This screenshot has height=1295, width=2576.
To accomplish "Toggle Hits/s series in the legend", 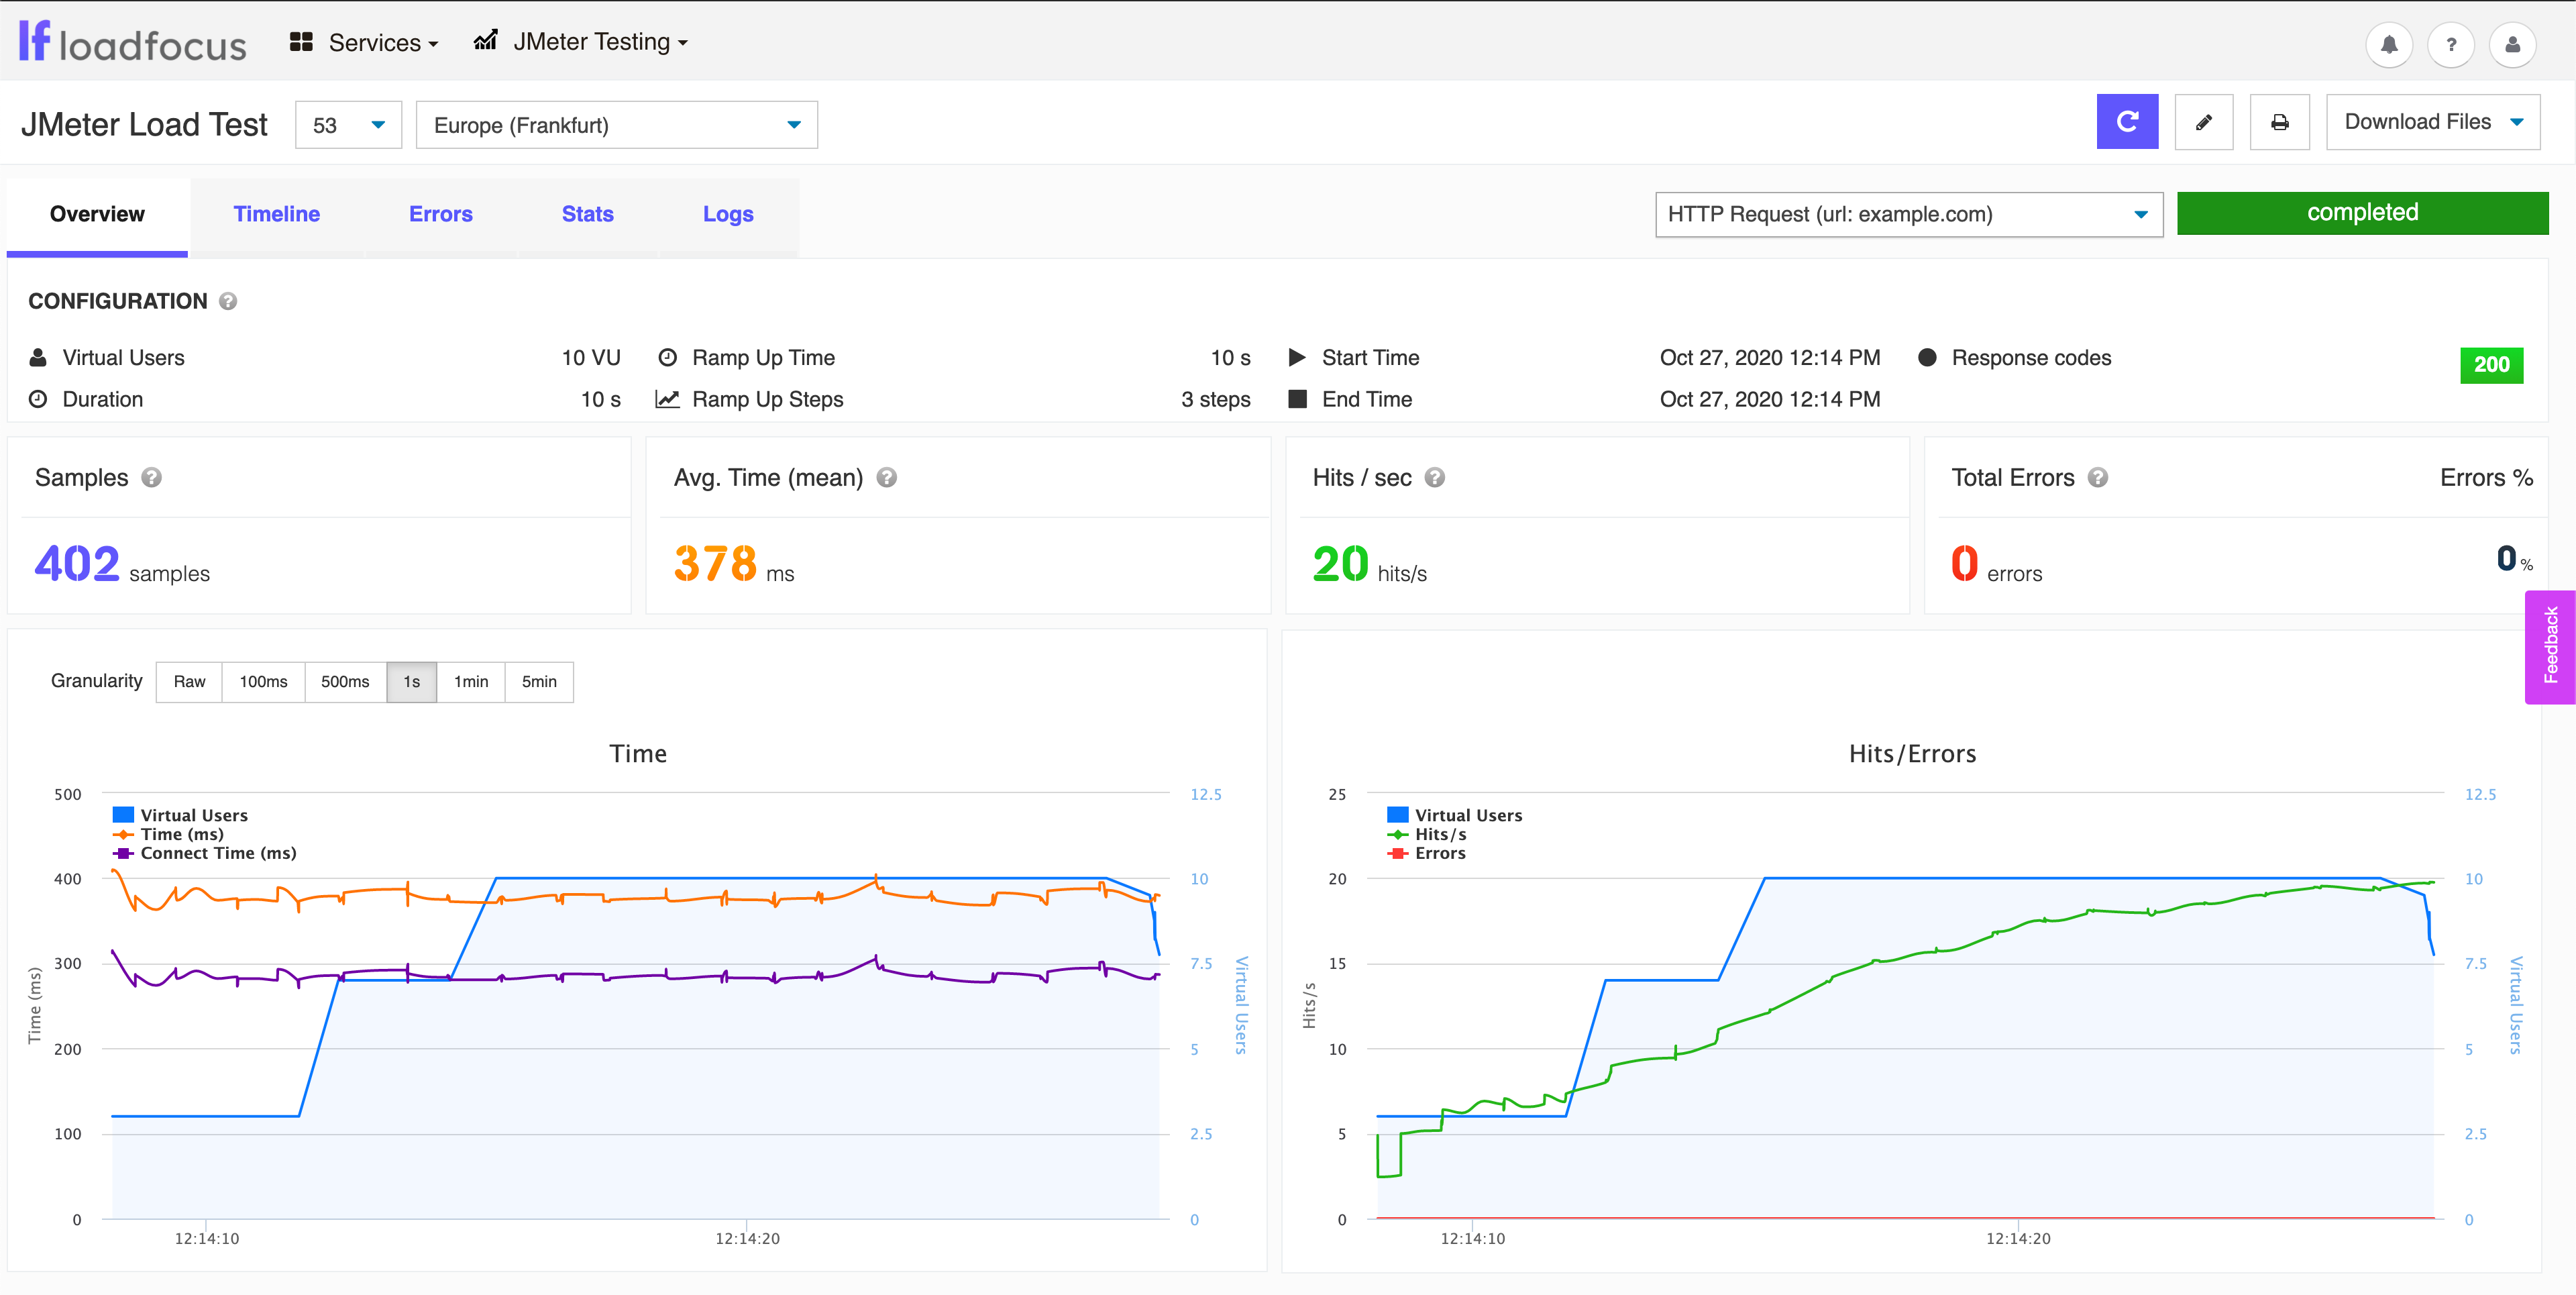I will (x=1440, y=833).
